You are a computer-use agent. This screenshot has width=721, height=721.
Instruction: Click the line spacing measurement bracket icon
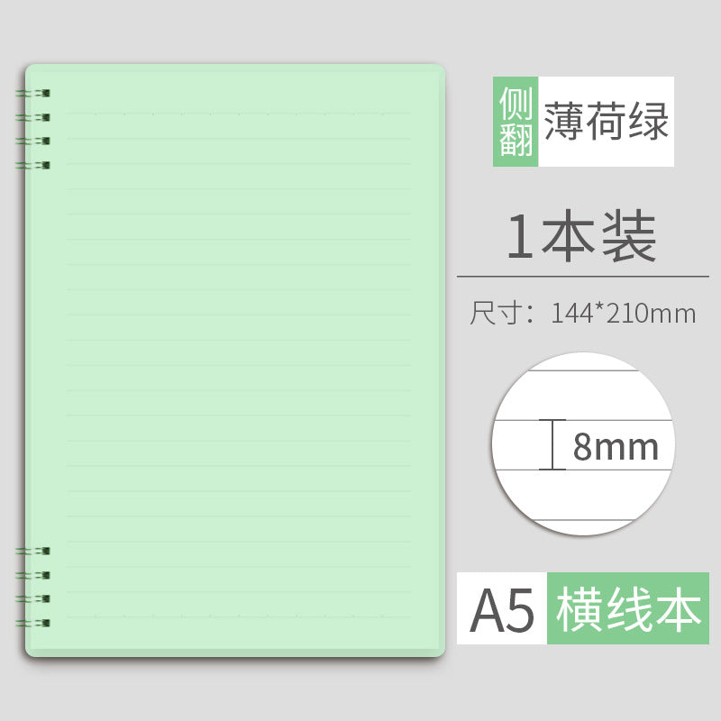pyautogui.click(x=552, y=444)
